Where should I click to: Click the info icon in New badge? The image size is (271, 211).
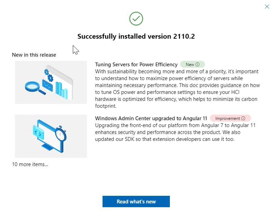197,65
